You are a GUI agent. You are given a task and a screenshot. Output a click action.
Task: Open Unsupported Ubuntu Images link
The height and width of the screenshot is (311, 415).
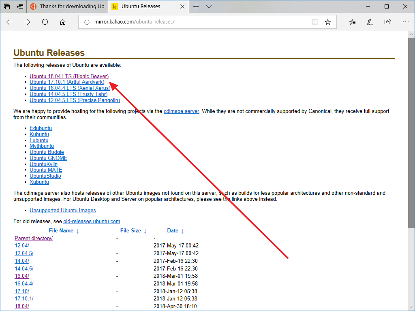click(x=63, y=211)
